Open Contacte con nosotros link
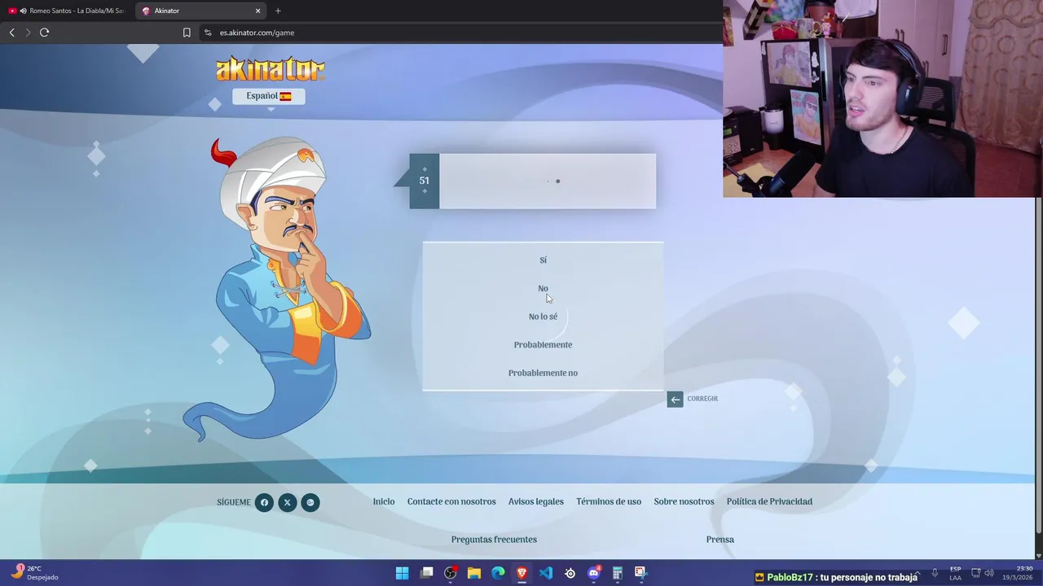Screen dimensions: 1043x586 click(451, 501)
